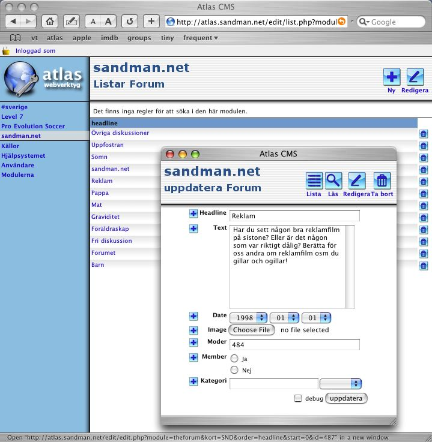This screenshot has width=432, height=442.
Task: Expand the frequent bookmarks menu
Action: [200, 38]
